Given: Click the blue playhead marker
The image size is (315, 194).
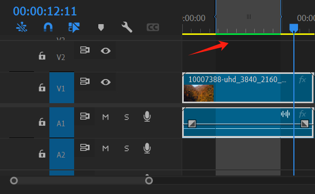Looking at the screenshot, I should click(293, 28).
